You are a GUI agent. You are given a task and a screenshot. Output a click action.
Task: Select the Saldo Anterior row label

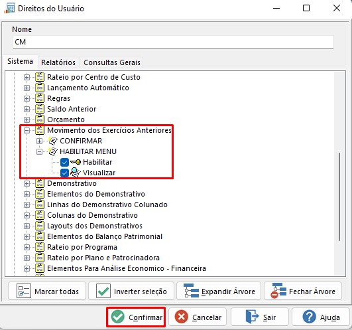(72, 109)
